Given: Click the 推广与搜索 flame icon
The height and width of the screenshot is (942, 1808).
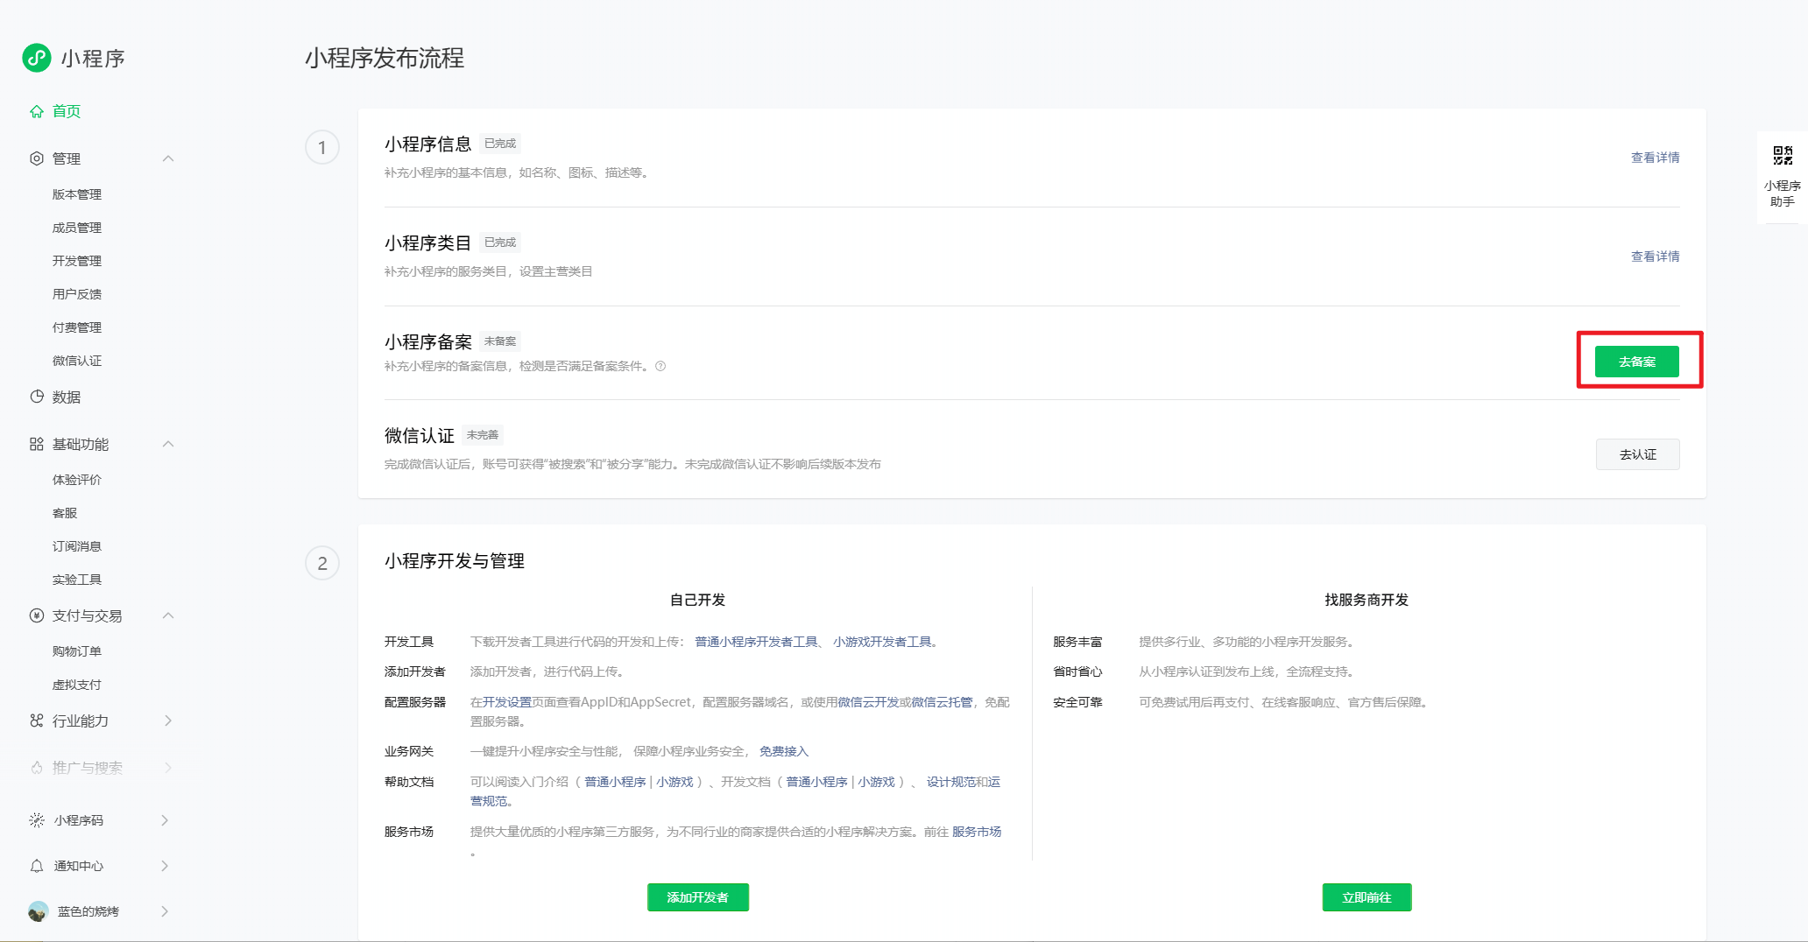Looking at the screenshot, I should 37,768.
